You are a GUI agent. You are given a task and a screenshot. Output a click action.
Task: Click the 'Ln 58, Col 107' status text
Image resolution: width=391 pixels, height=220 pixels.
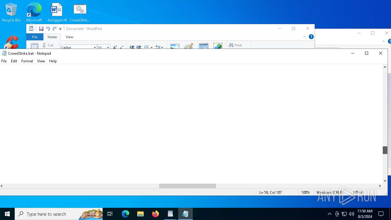(x=270, y=193)
